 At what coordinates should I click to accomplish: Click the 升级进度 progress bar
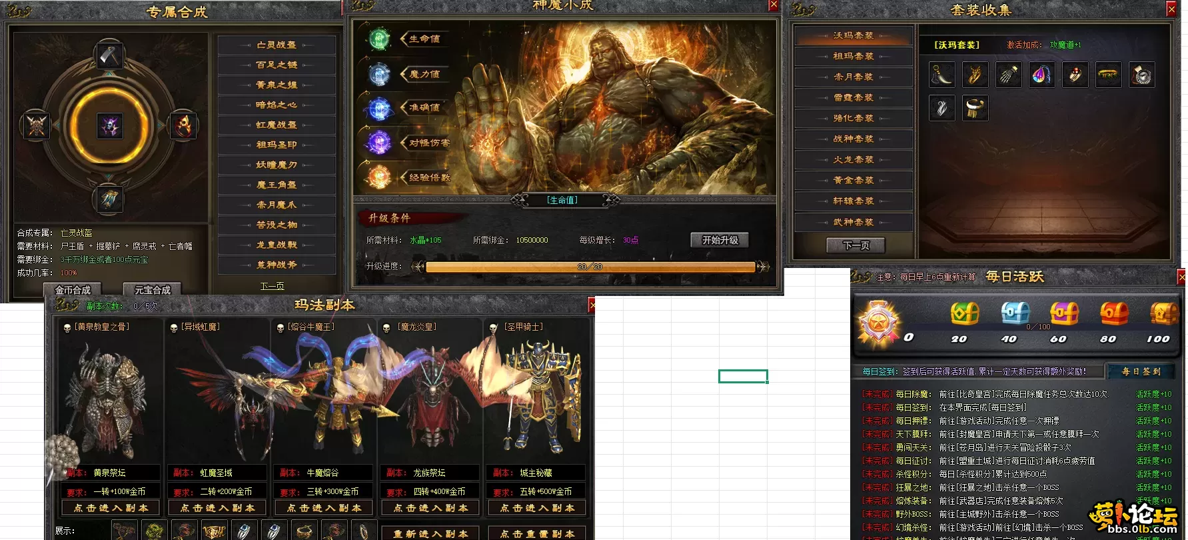pyautogui.click(x=590, y=267)
